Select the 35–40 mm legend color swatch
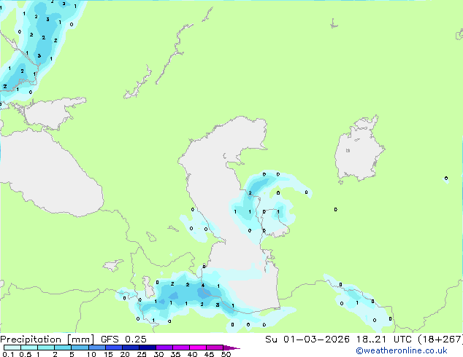Viewport: 463px width, 357px height. [180, 348]
